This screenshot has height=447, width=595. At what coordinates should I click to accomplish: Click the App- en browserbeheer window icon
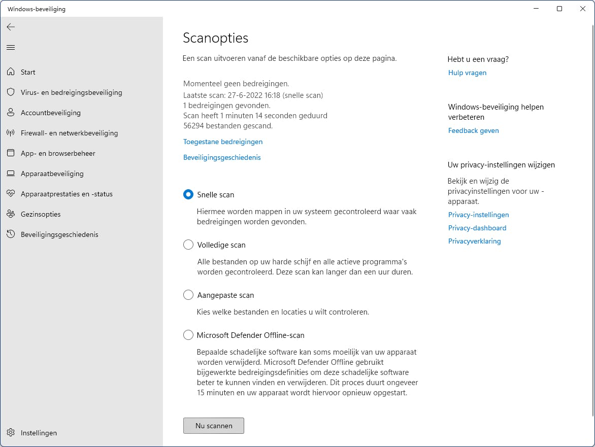click(11, 153)
